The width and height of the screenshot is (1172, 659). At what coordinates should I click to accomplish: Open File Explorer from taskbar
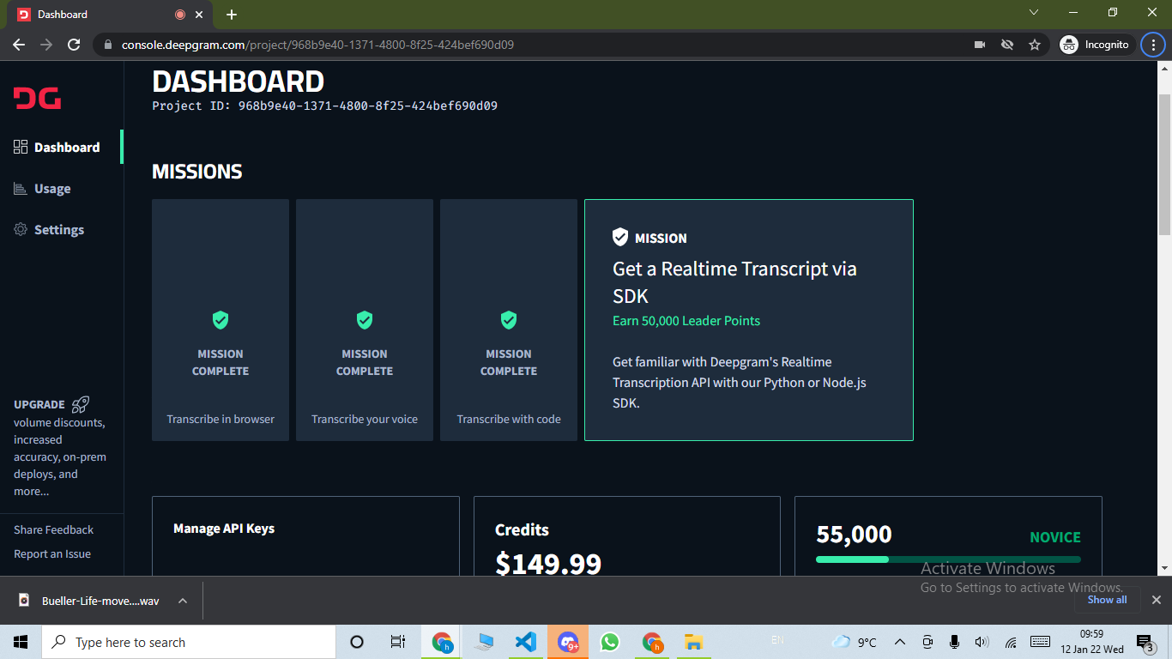(694, 642)
